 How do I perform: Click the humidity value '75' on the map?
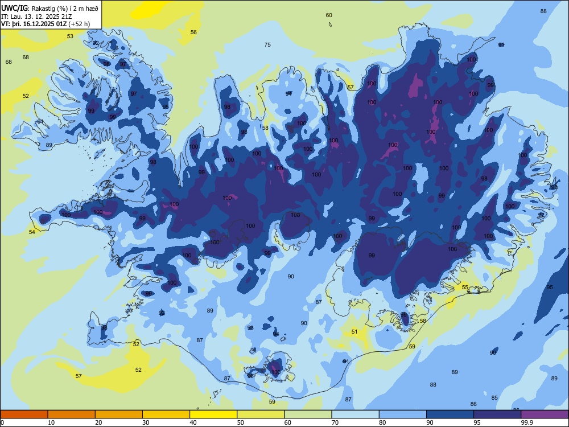click(267, 44)
